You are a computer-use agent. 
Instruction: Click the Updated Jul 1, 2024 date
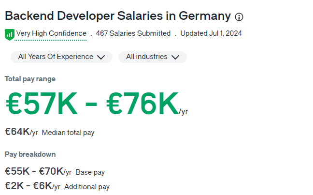pyautogui.click(x=211, y=34)
